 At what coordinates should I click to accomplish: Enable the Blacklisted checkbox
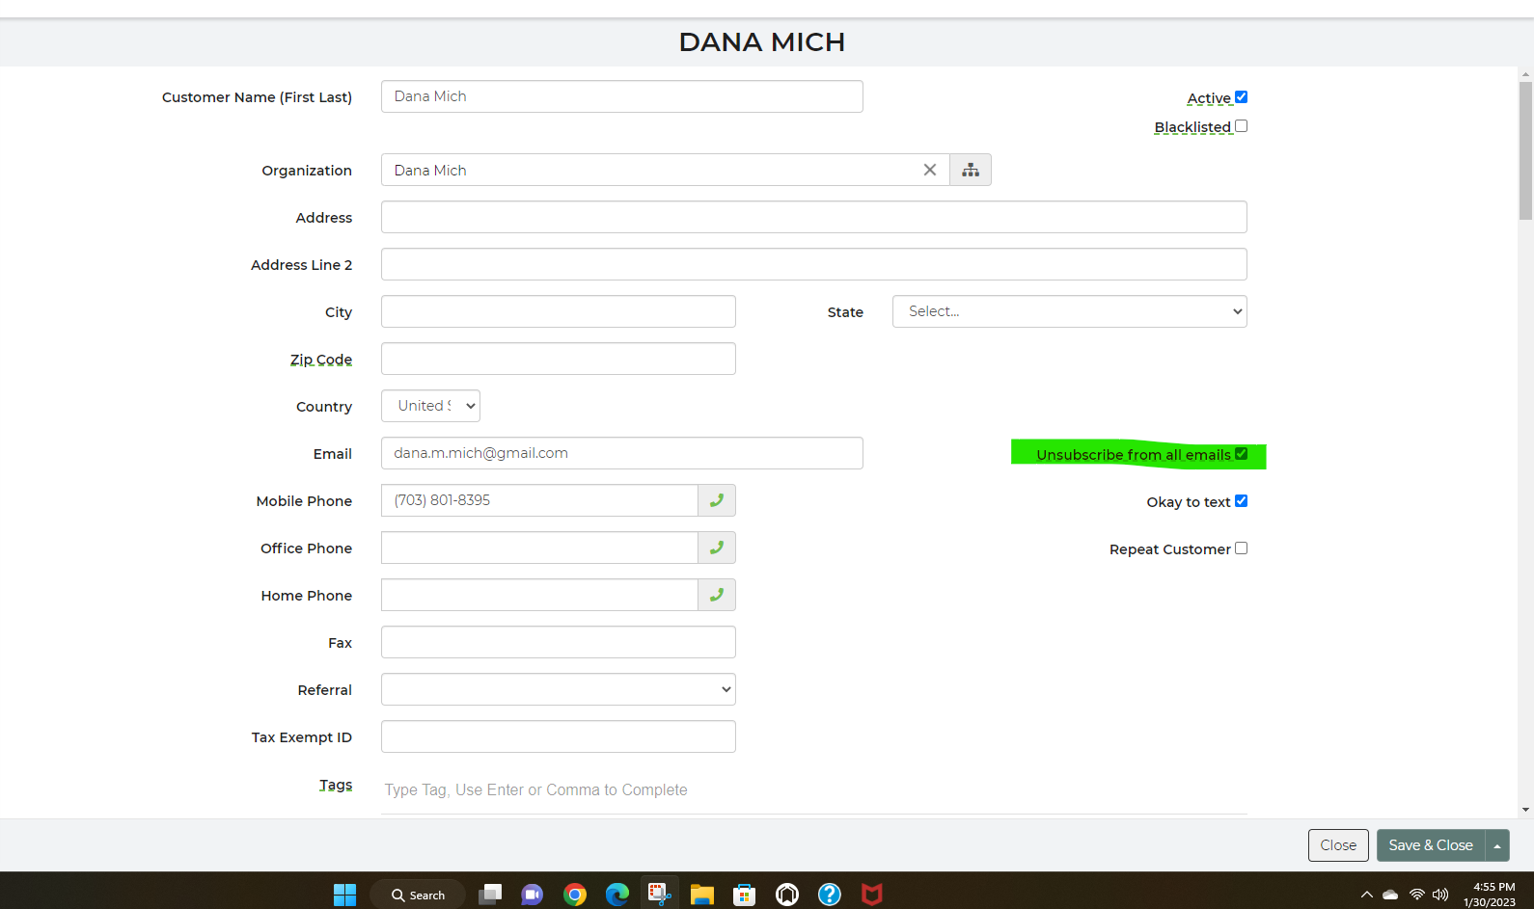1241,126
